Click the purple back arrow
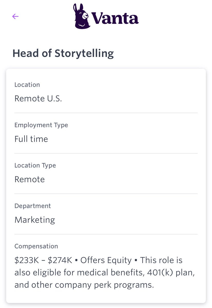The width and height of the screenshot is (212, 308). [x=15, y=16]
